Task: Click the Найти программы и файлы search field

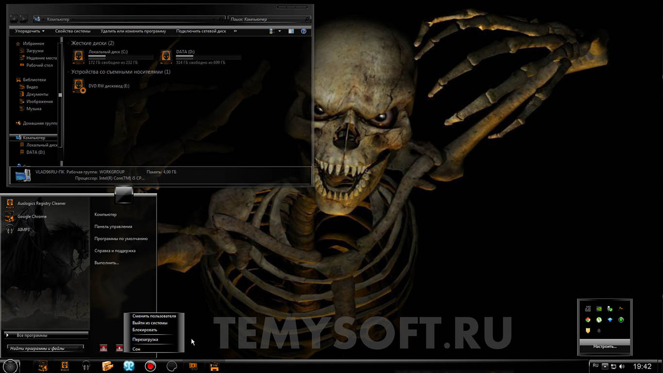Action: [45, 348]
